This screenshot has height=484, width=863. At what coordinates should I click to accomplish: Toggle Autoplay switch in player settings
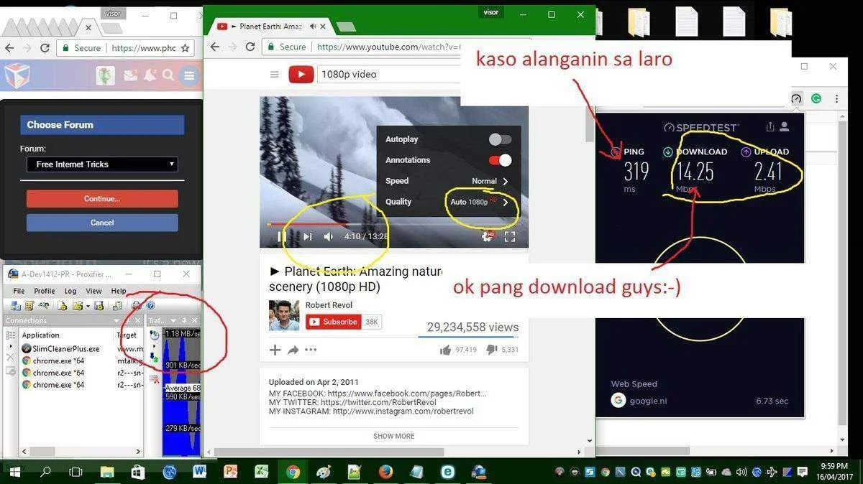tap(500, 139)
